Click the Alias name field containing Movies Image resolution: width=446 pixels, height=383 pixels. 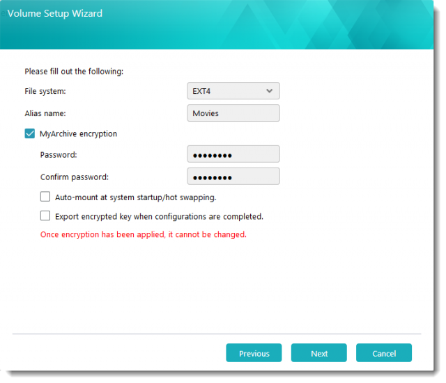coord(233,113)
